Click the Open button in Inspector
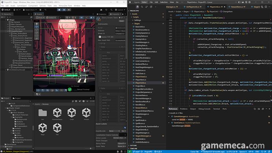 pyautogui.click(x=121, y=21)
